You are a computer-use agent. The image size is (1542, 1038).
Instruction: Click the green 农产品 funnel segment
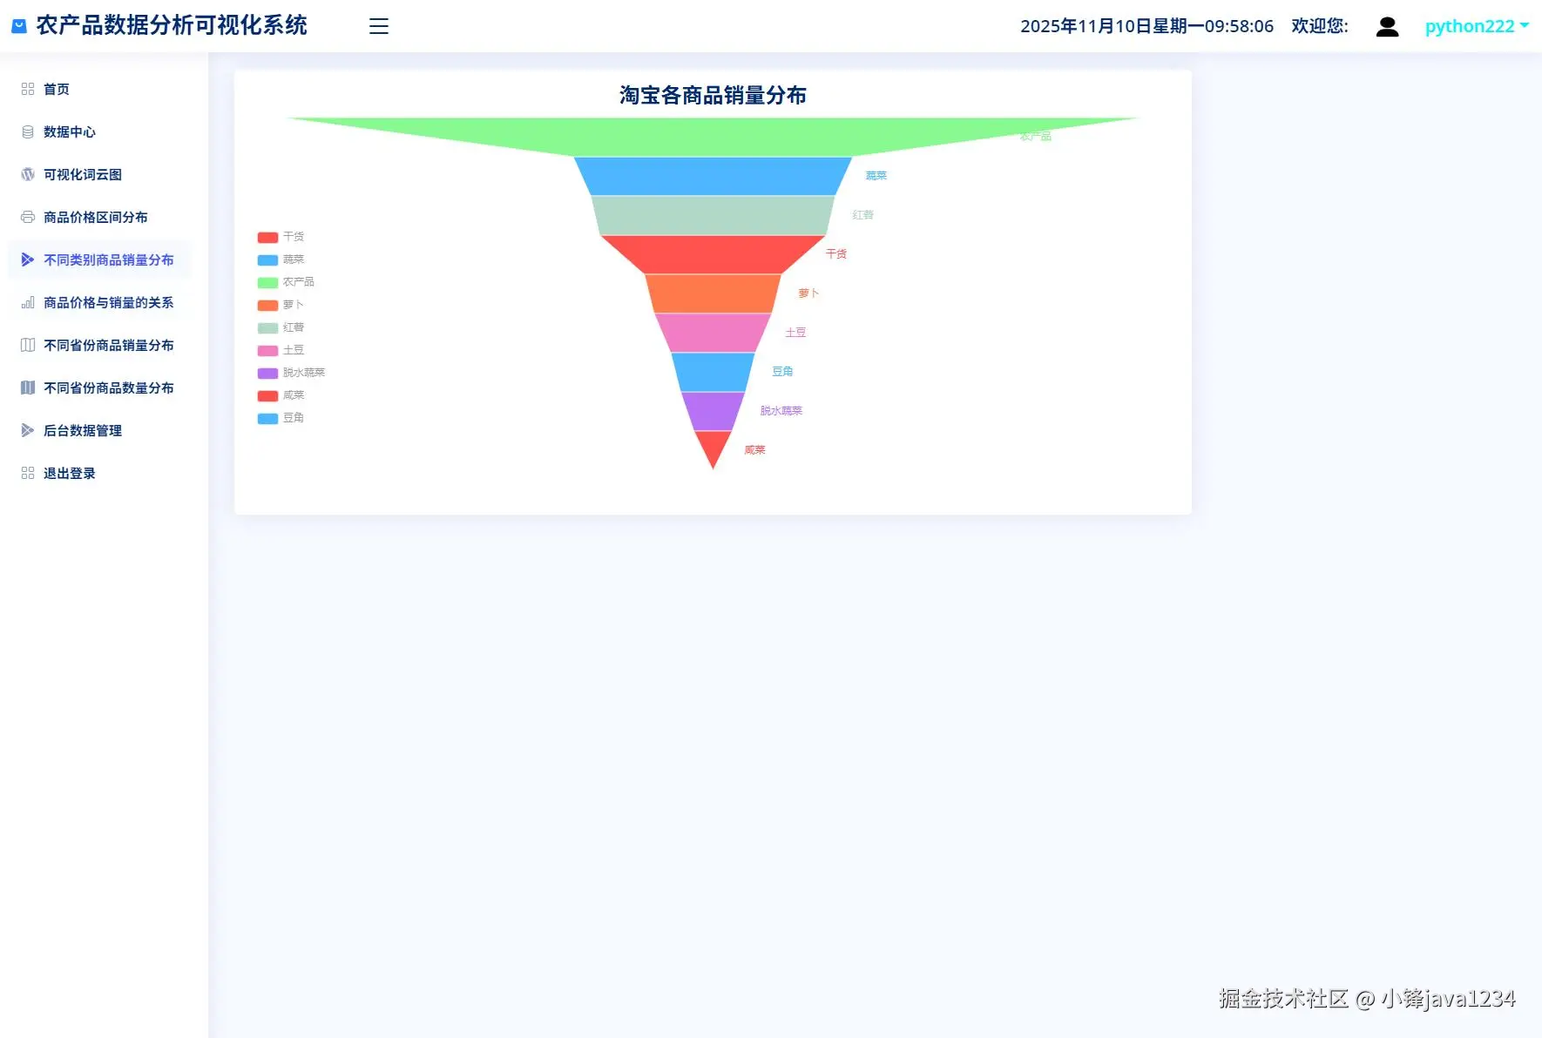point(713,137)
